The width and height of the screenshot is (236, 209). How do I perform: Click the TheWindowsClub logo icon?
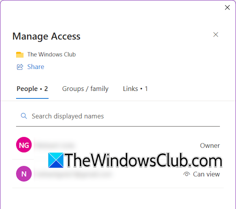pyautogui.click(x=56, y=160)
